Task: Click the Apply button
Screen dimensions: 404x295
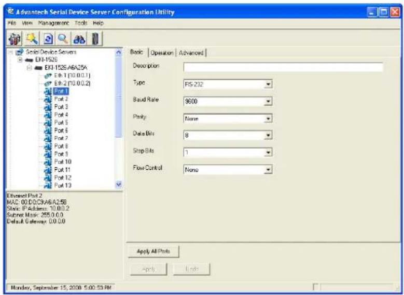Action: 149,269
